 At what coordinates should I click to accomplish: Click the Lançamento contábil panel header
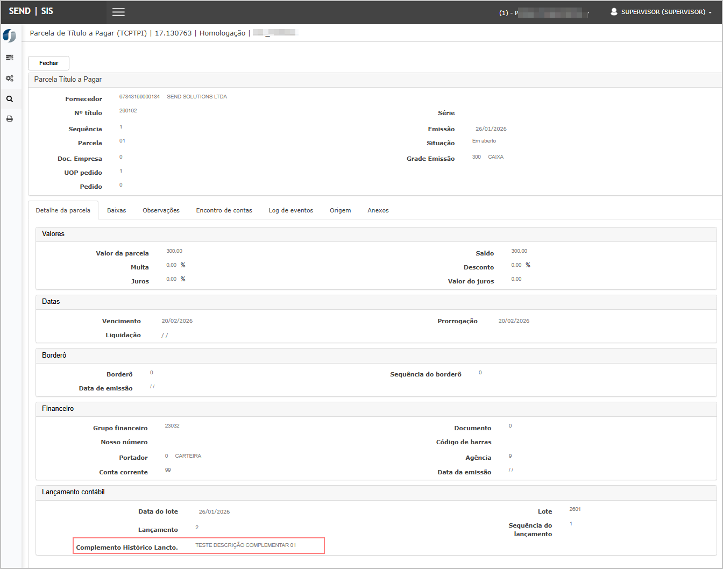73,492
